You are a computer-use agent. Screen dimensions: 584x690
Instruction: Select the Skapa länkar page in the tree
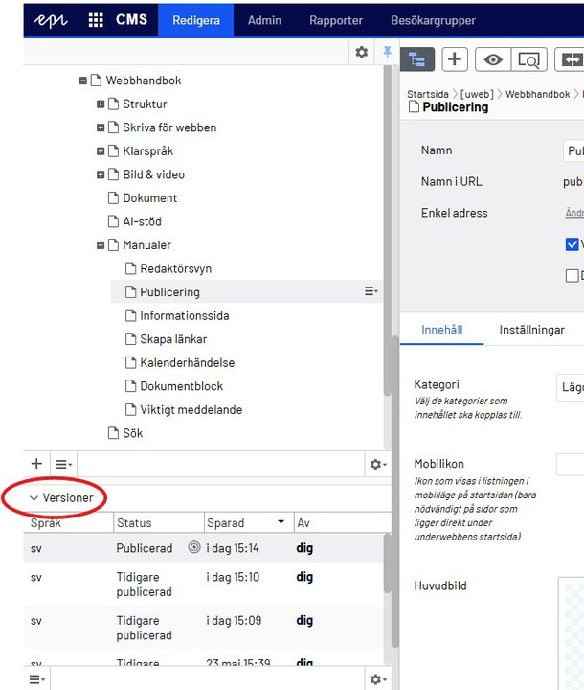173,339
